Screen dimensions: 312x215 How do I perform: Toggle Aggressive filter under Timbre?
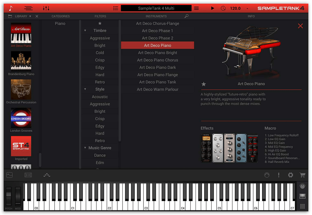coord(100,38)
